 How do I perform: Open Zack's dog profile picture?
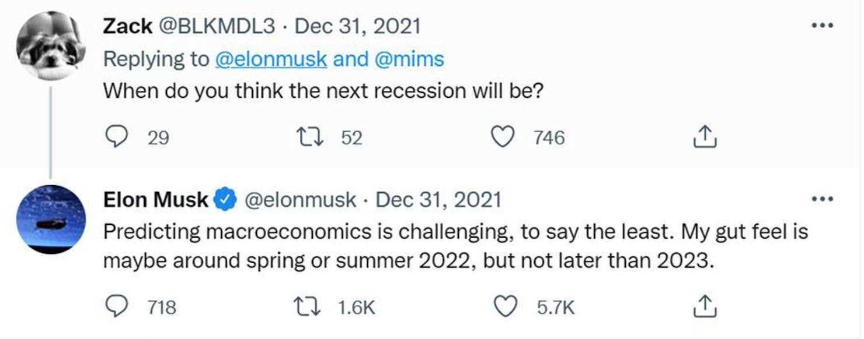(x=51, y=46)
